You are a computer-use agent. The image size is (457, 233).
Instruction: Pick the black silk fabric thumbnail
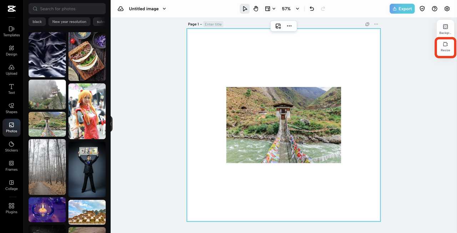[47, 55]
